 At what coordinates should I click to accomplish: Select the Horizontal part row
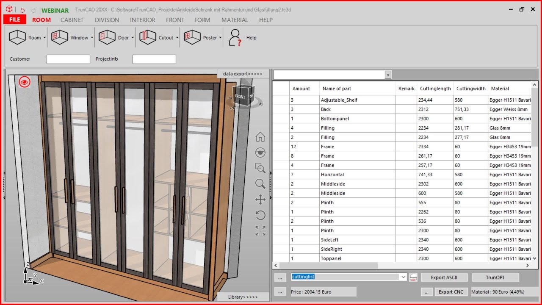(x=401, y=175)
